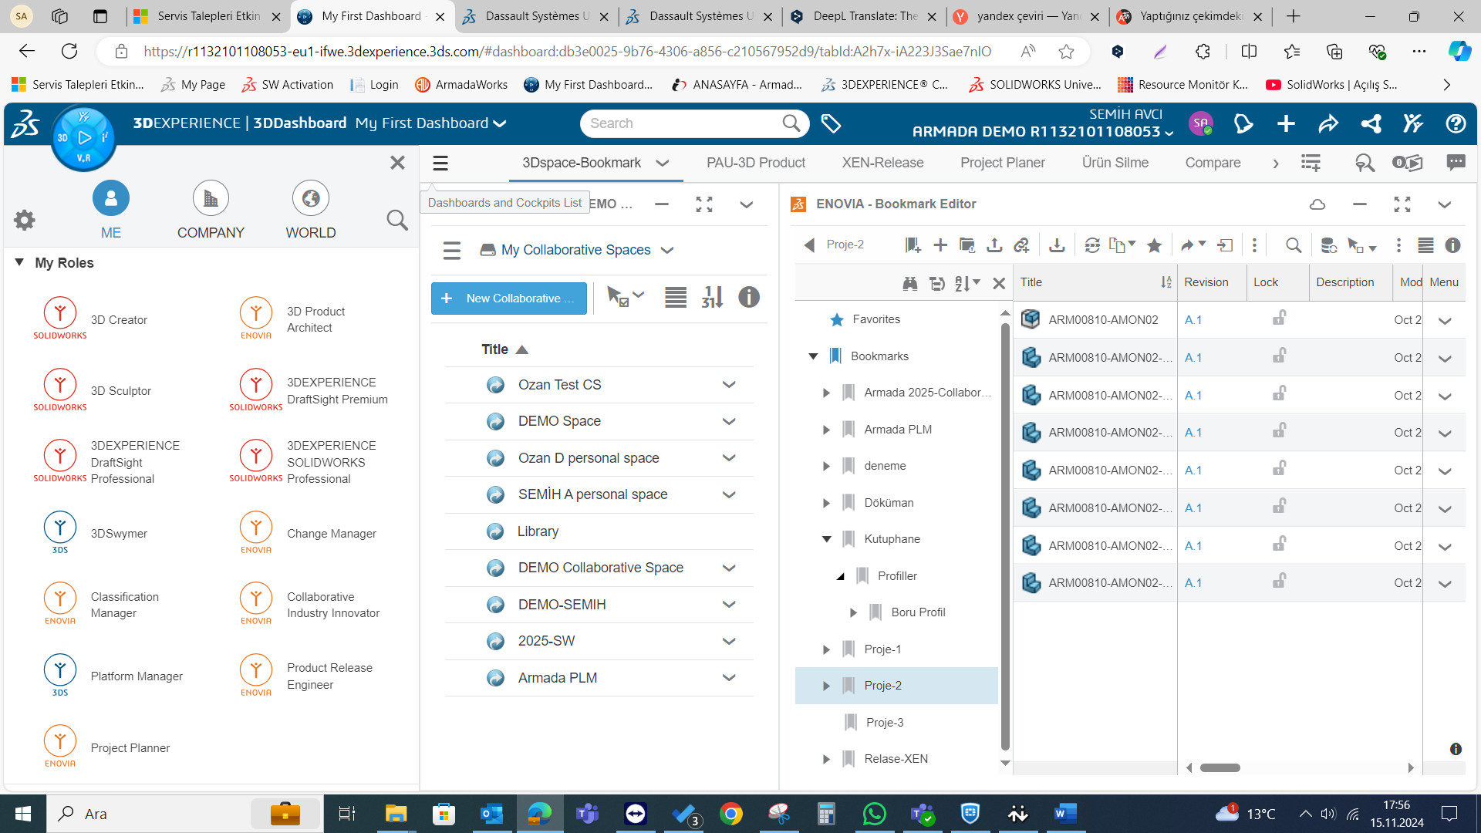Click the information icon in Bookmark Editor toolbar
1481x833 pixels.
pos(1452,245)
